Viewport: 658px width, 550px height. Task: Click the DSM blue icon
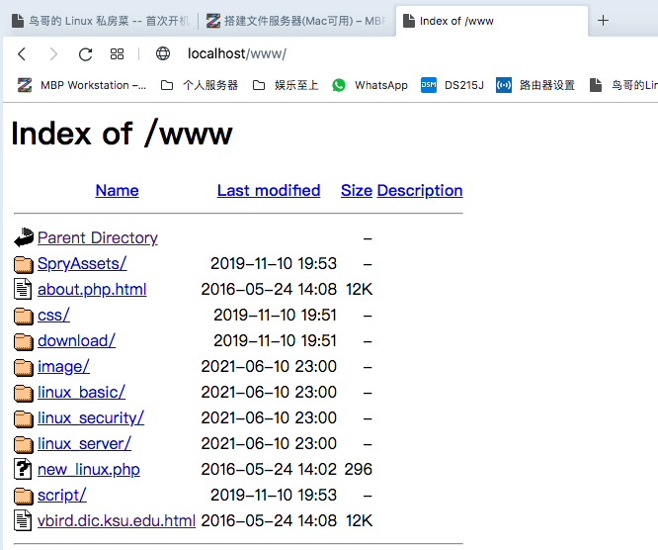[x=429, y=85]
